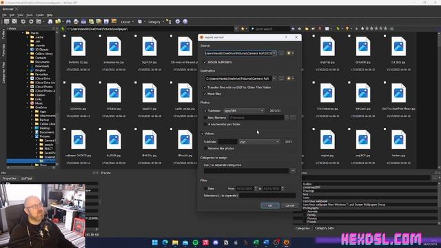Click the address bar path field
441x248 pixels.
[150, 29]
